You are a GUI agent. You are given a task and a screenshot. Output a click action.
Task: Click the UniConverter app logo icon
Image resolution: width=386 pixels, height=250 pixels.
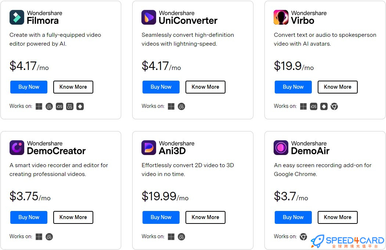click(x=149, y=17)
